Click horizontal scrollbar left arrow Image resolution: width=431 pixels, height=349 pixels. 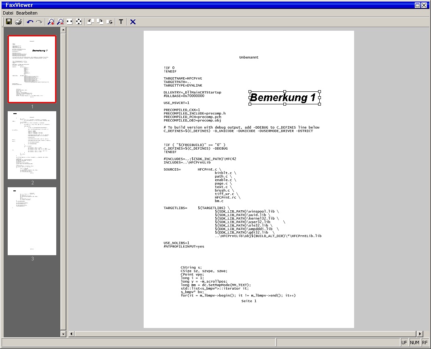pos(72,334)
